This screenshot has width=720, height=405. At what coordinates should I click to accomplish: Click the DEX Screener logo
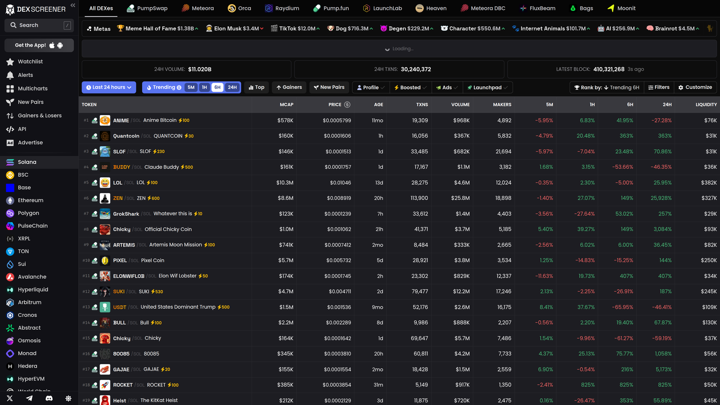click(36, 9)
